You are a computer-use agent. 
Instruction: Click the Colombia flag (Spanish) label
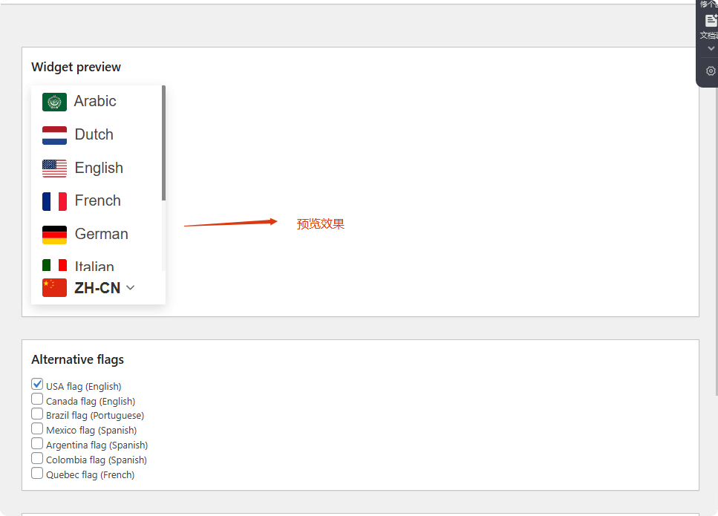97,460
